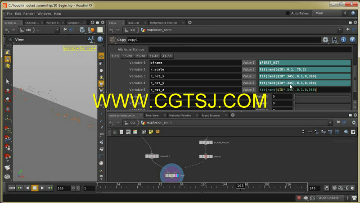
Task: Click the help icon at top right
Action: pyautogui.click(x=353, y=13)
